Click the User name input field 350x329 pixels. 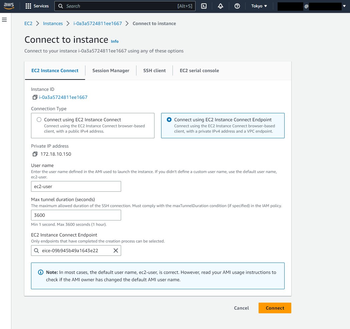click(76, 186)
